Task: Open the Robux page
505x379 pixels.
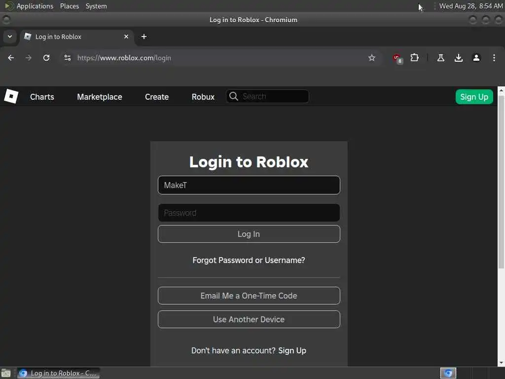Action: 203,97
